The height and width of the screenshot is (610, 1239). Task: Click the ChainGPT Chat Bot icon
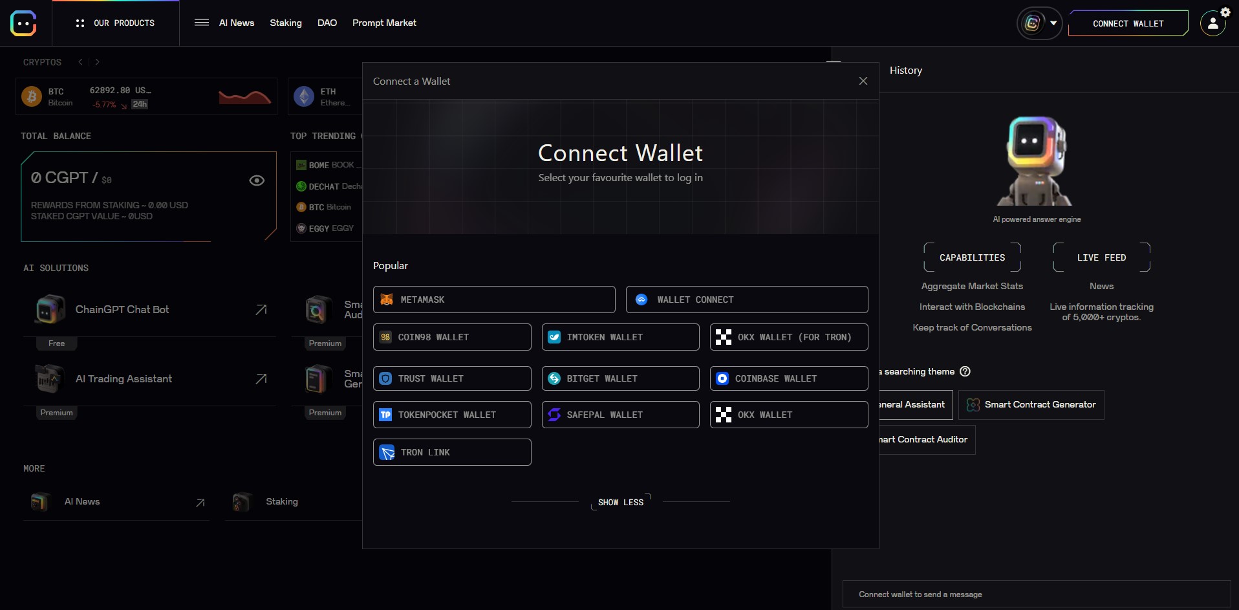click(x=50, y=309)
